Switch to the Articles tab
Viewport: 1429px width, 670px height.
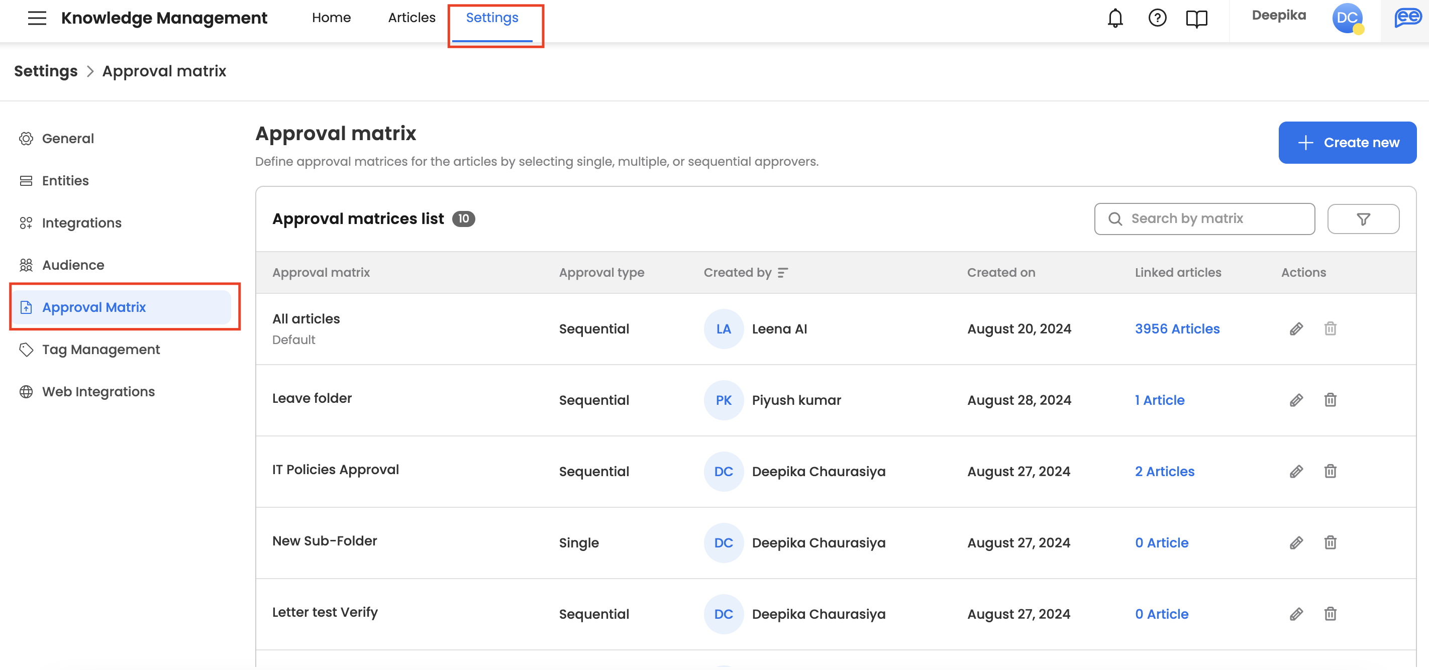pyautogui.click(x=411, y=18)
